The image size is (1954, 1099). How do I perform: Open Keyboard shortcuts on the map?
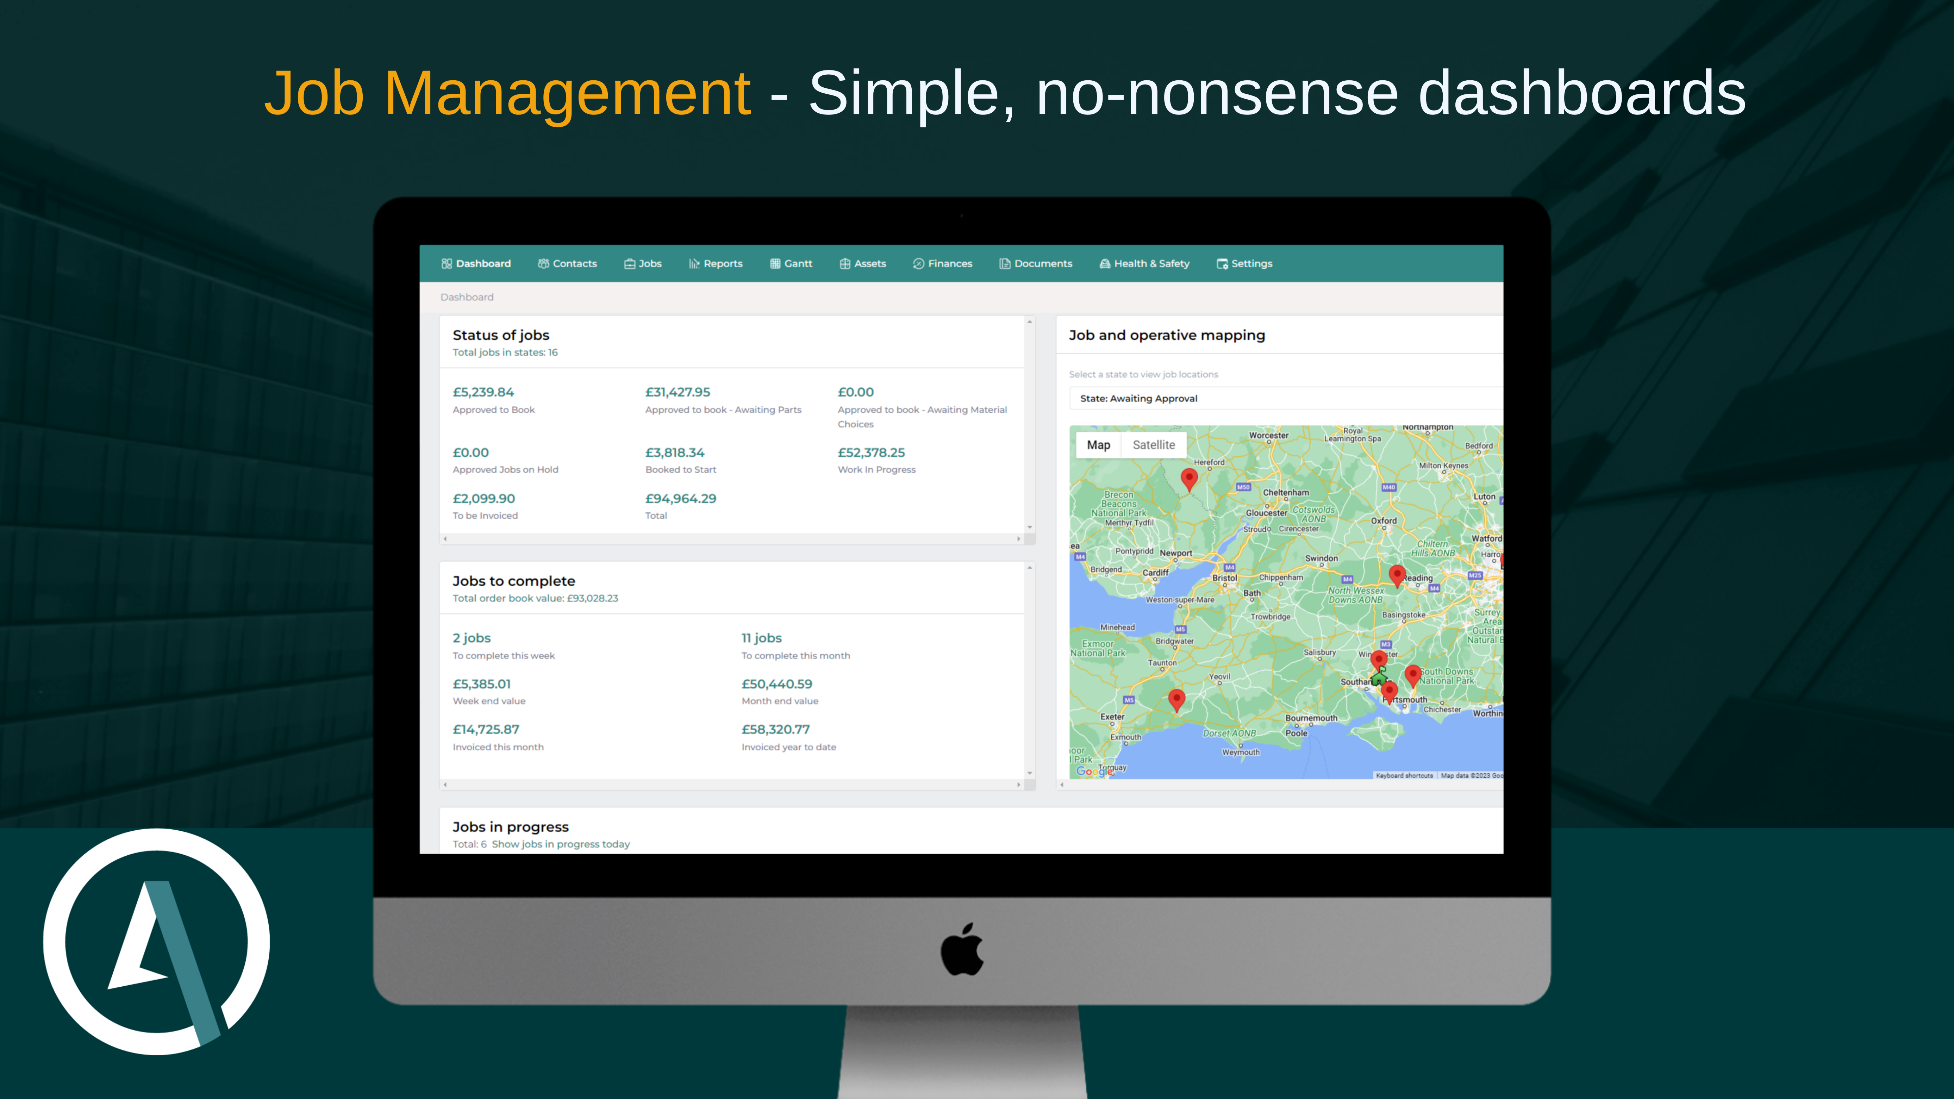pos(1404,776)
